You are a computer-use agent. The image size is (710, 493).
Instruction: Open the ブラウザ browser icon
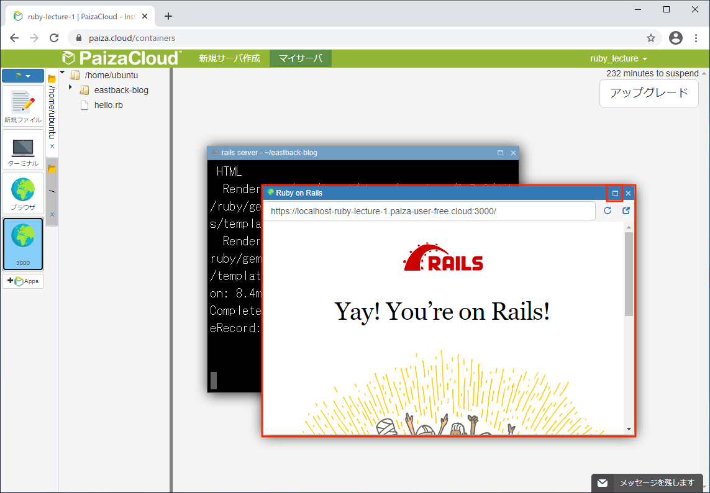click(23, 194)
